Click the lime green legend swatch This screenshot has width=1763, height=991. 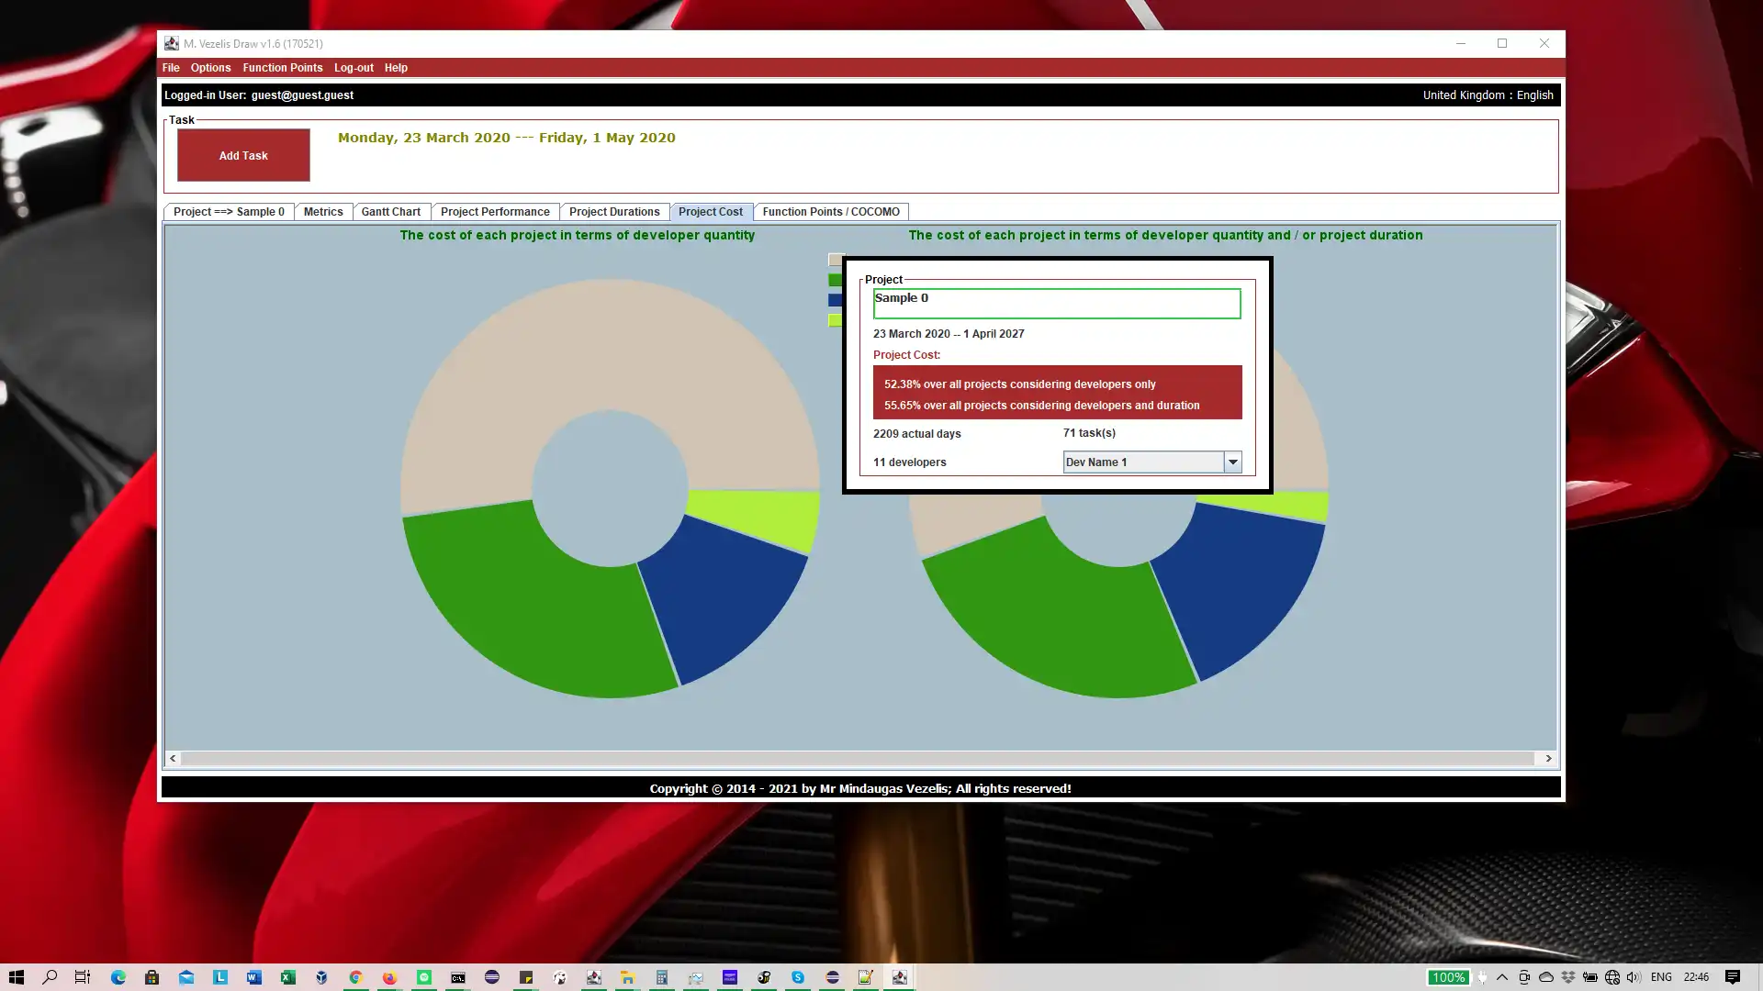(x=835, y=320)
